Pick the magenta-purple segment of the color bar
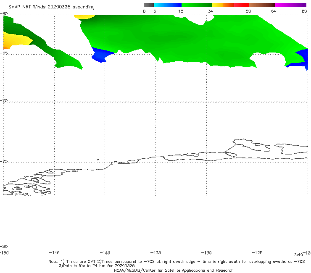The height and width of the screenshot is (273, 311). point(291,5)
